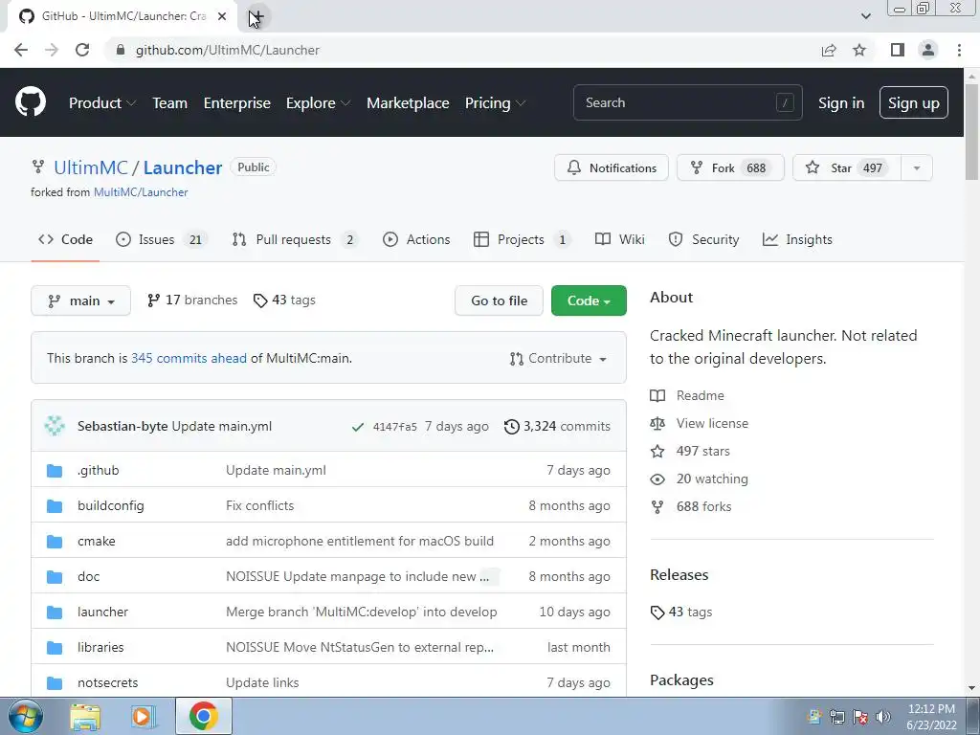Open the main branch selector dropdown
This screenshot has width=980, height=735.
80,301
